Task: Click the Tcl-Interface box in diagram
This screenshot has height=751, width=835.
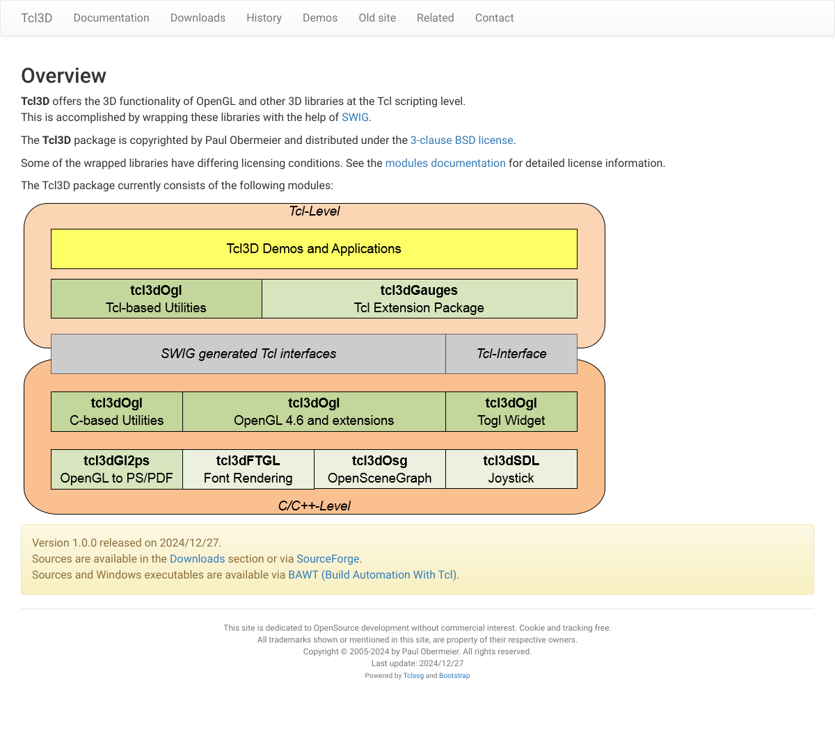Action: (x=511, y=354)
